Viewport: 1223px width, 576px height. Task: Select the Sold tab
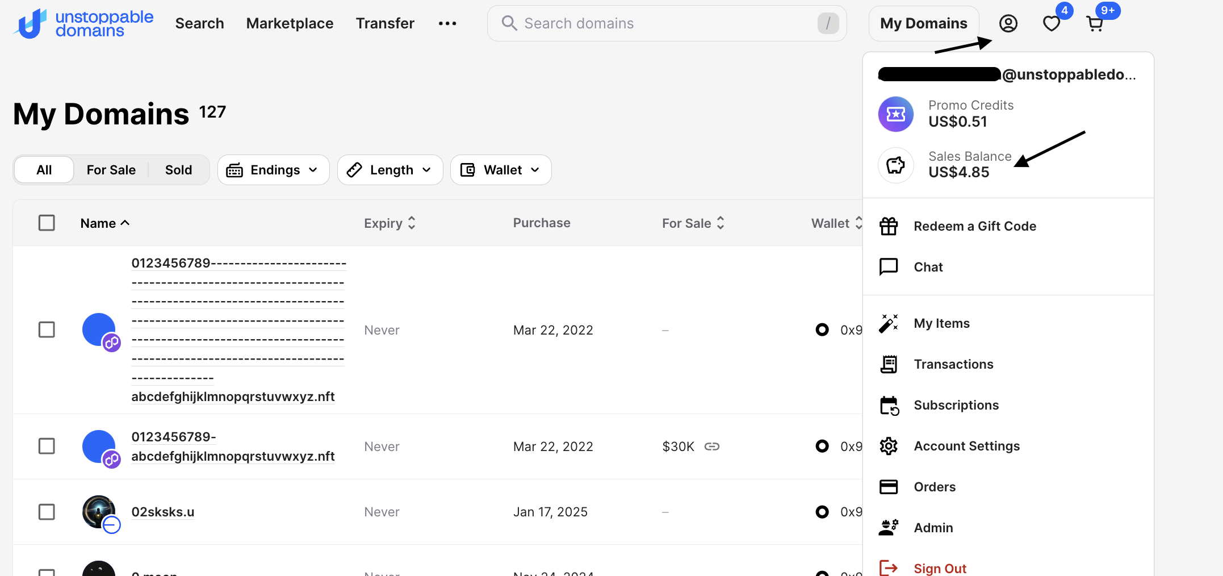pos(178,170)
